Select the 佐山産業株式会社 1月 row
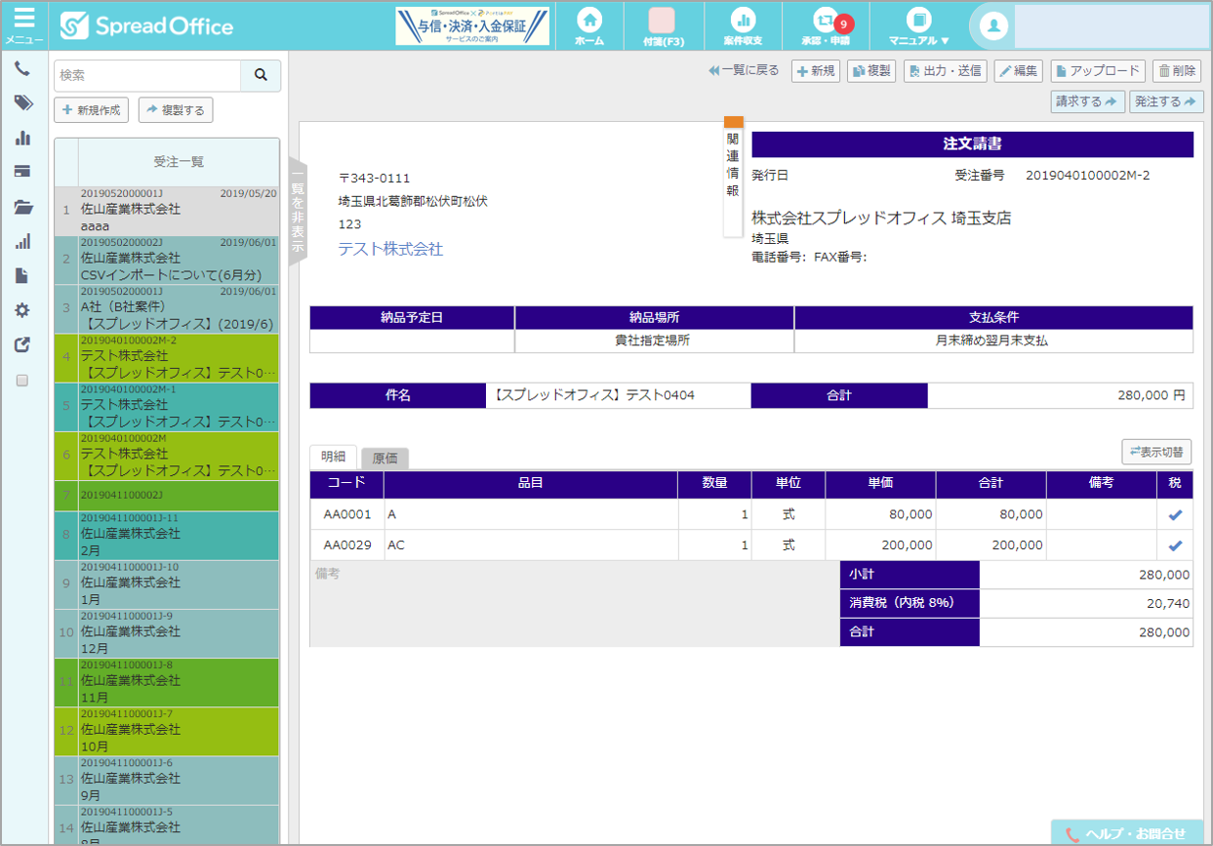Screen dimensions: 1213x846 pyautogui.click(x=166, y=584)
